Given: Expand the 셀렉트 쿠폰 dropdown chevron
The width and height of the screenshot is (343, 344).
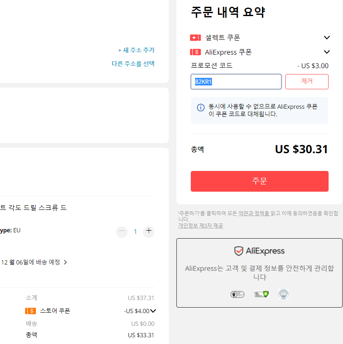Looking at the screenshot, I should pyautogui.click(x=327, y=38).
